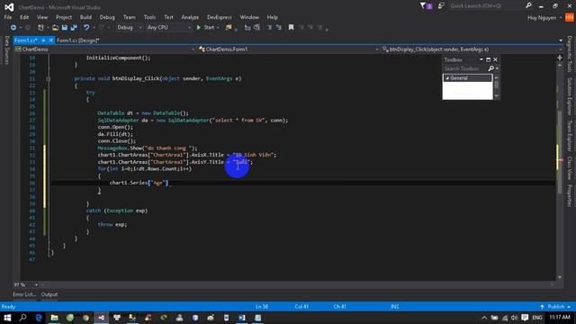Screen dimensions: 576x324
Task: Open the Tools menu
Action: point(149,17)
